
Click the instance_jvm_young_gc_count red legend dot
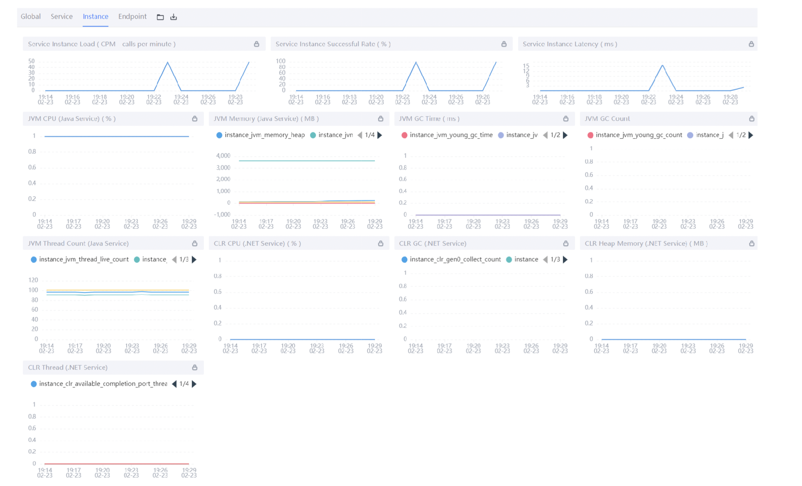(590, 135)
